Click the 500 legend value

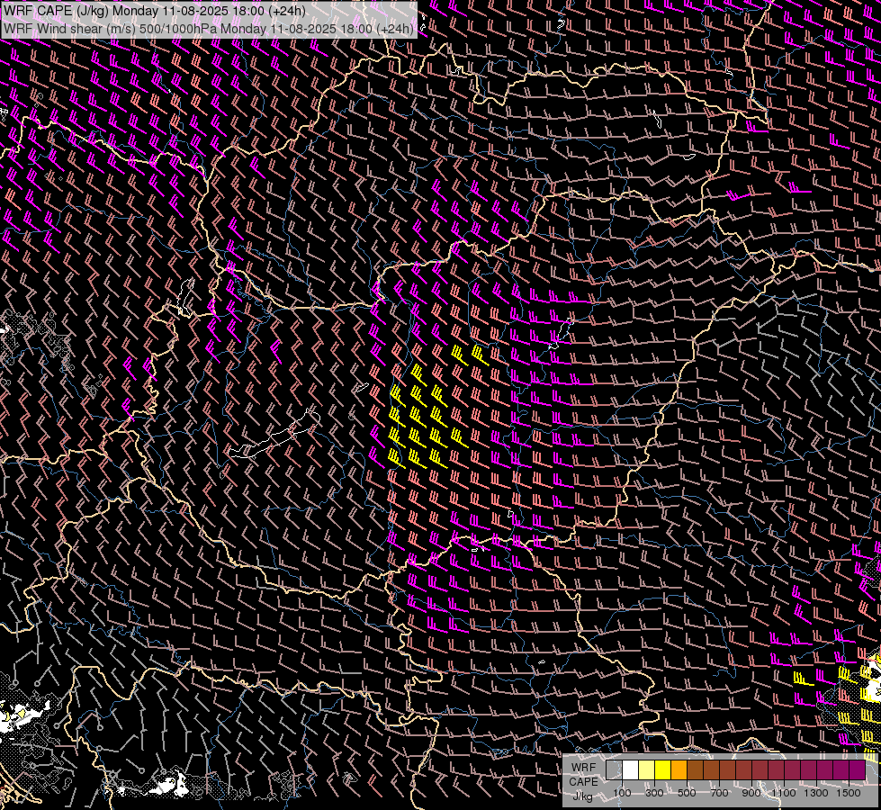coord(687,793)
